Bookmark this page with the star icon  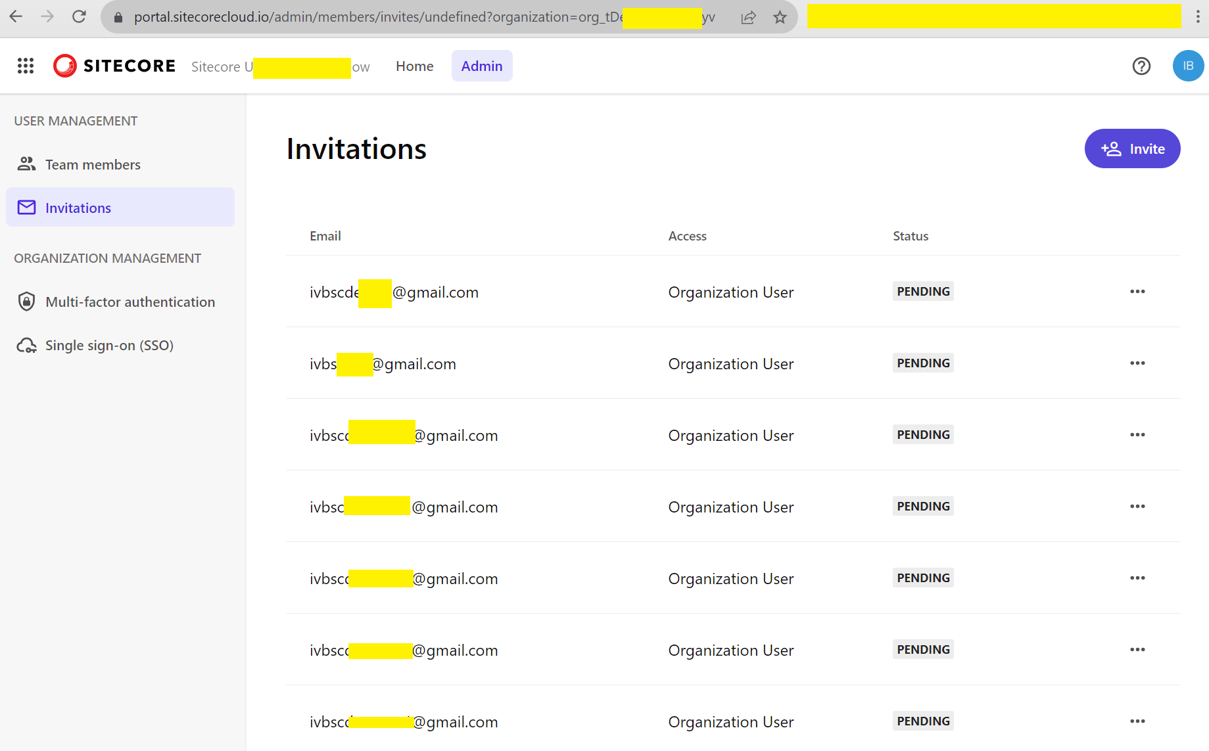coord(780,17)
